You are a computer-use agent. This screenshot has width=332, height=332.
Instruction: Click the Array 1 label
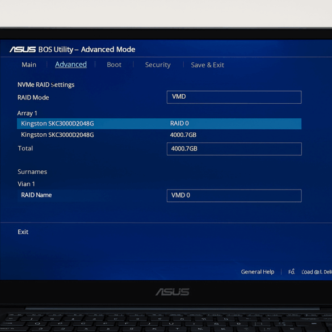(x=27, y=114)
